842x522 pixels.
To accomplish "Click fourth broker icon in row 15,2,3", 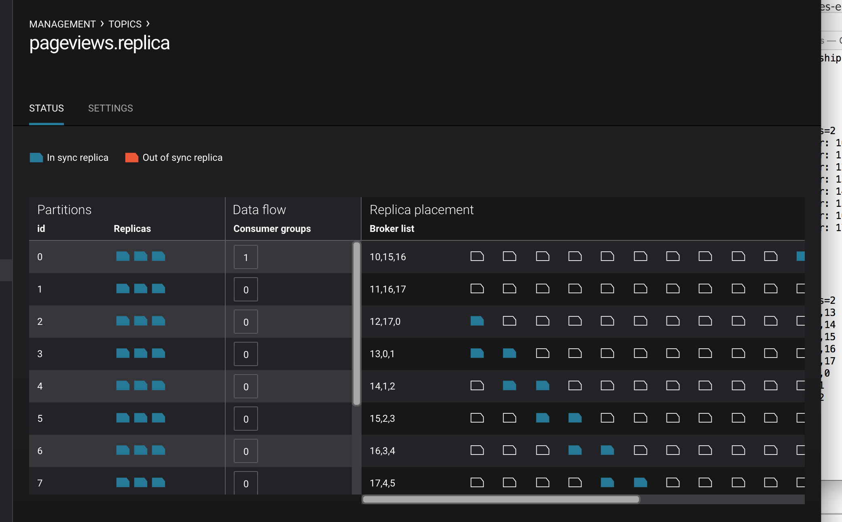I will tap(575, 418).
